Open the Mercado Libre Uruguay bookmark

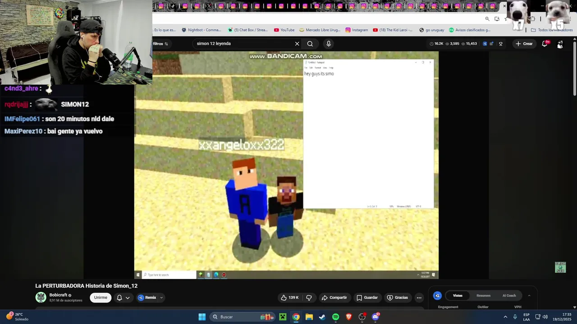(x=320, y=30)
